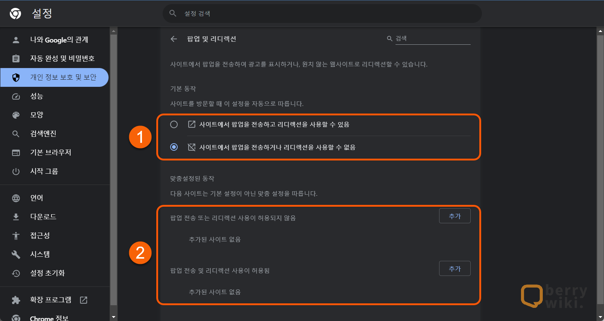Go to 성능 settings
The image size is (604, 321).
tap(54, 96)
